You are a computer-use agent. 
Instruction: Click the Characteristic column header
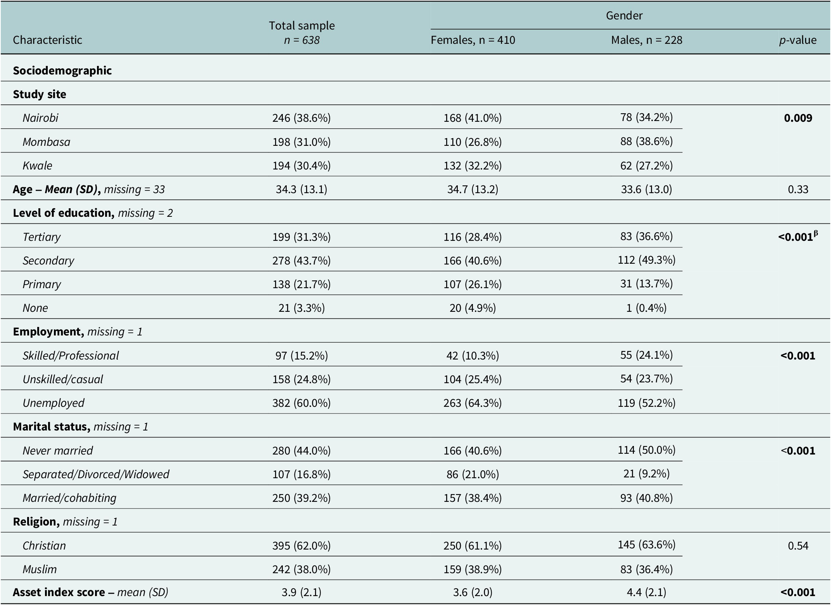47,40
